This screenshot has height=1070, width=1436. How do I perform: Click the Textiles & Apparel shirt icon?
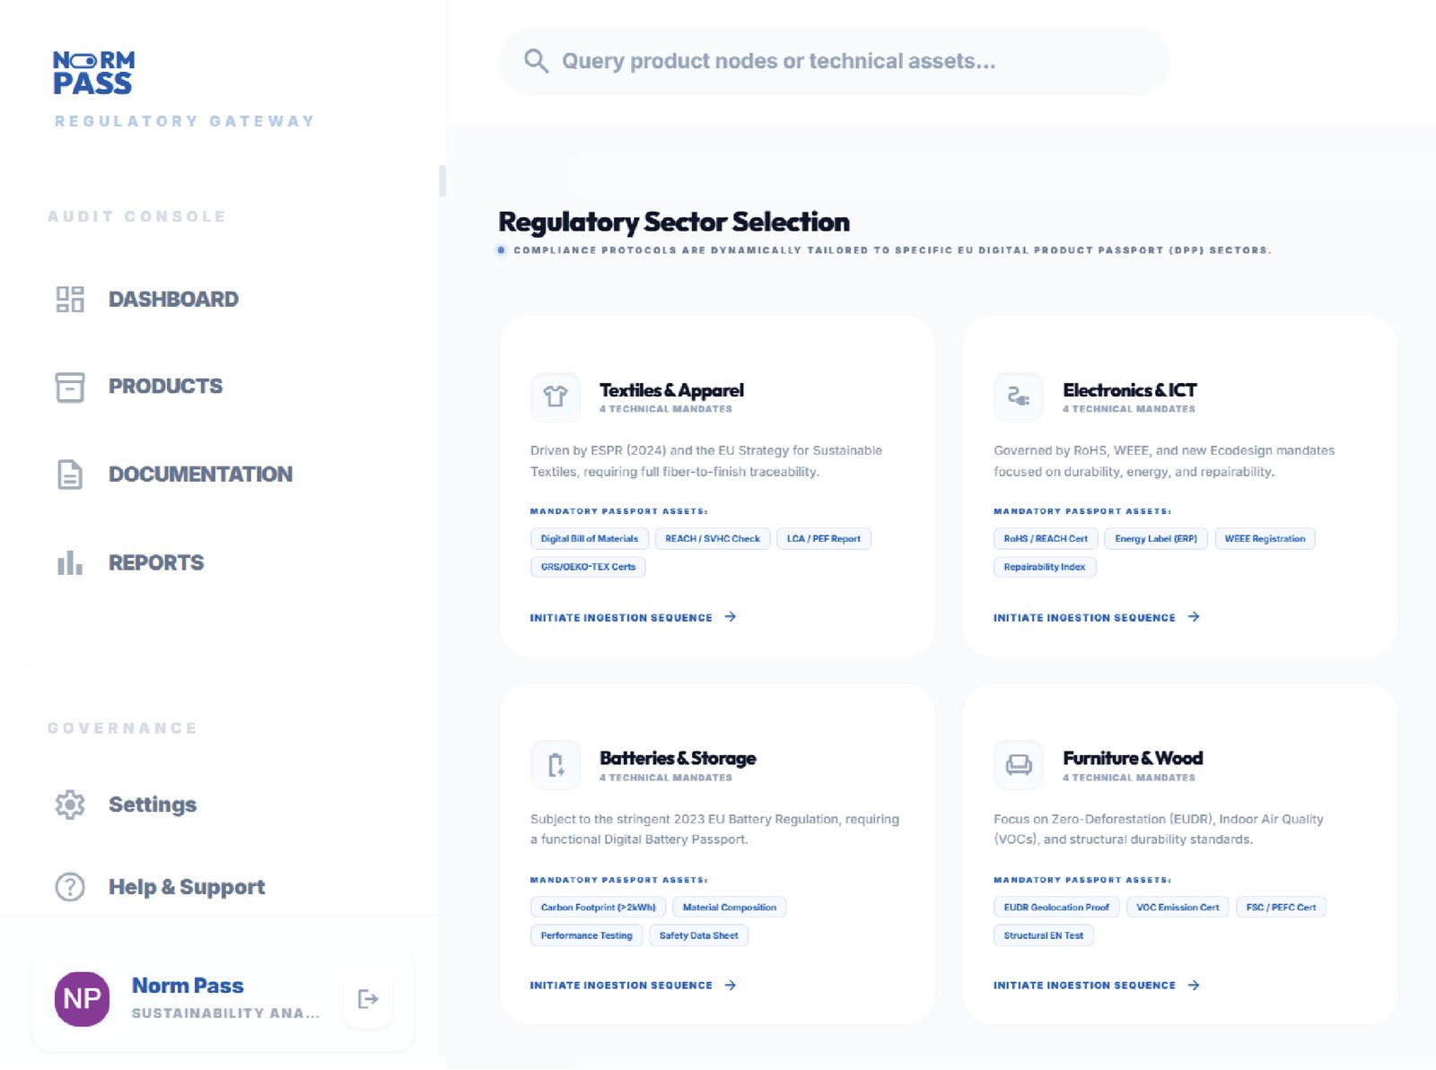(556, 396)
